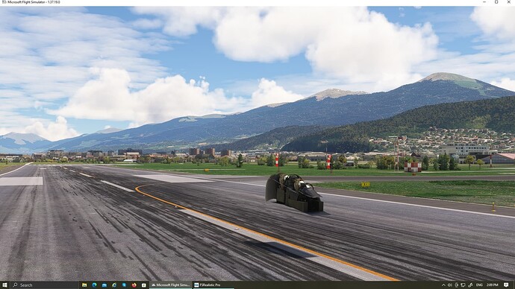Click the Flight Simulator title bar app icon
The image size is (515, 289).
pyautogui.click(x=4, y=2)
